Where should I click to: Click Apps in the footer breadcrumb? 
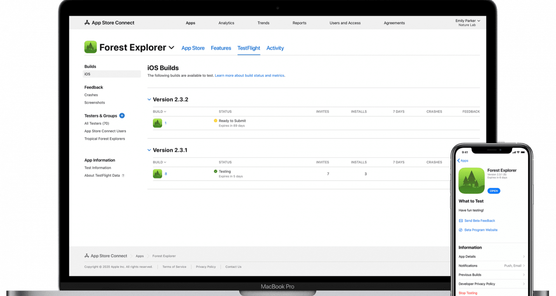(x=139, y=256)
